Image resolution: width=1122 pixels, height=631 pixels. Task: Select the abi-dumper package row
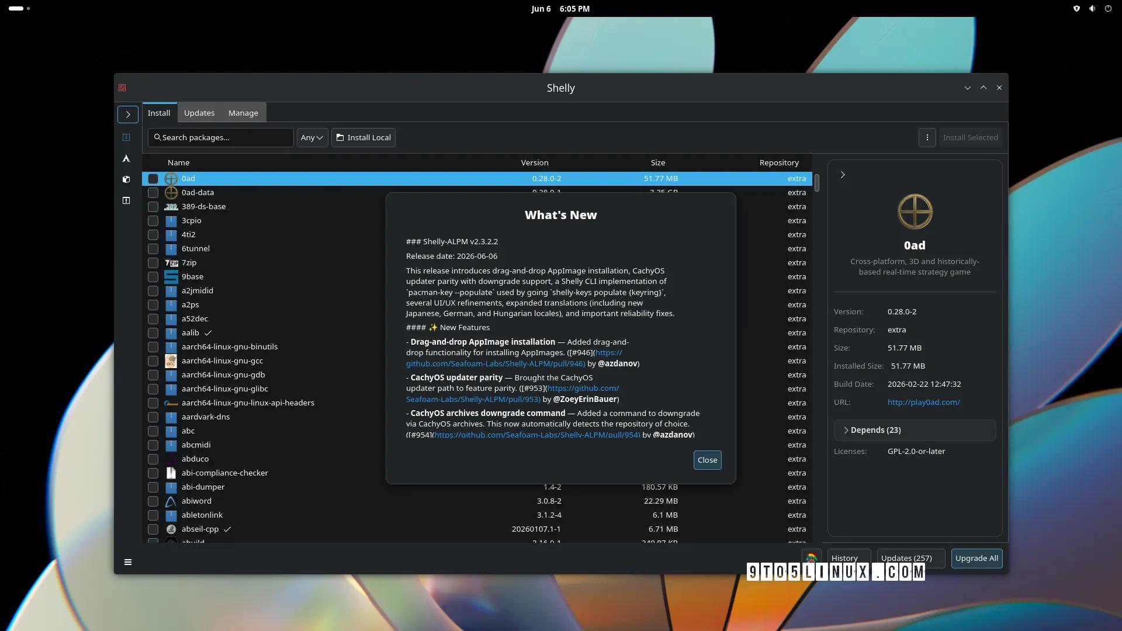click(x=477, y=487)
